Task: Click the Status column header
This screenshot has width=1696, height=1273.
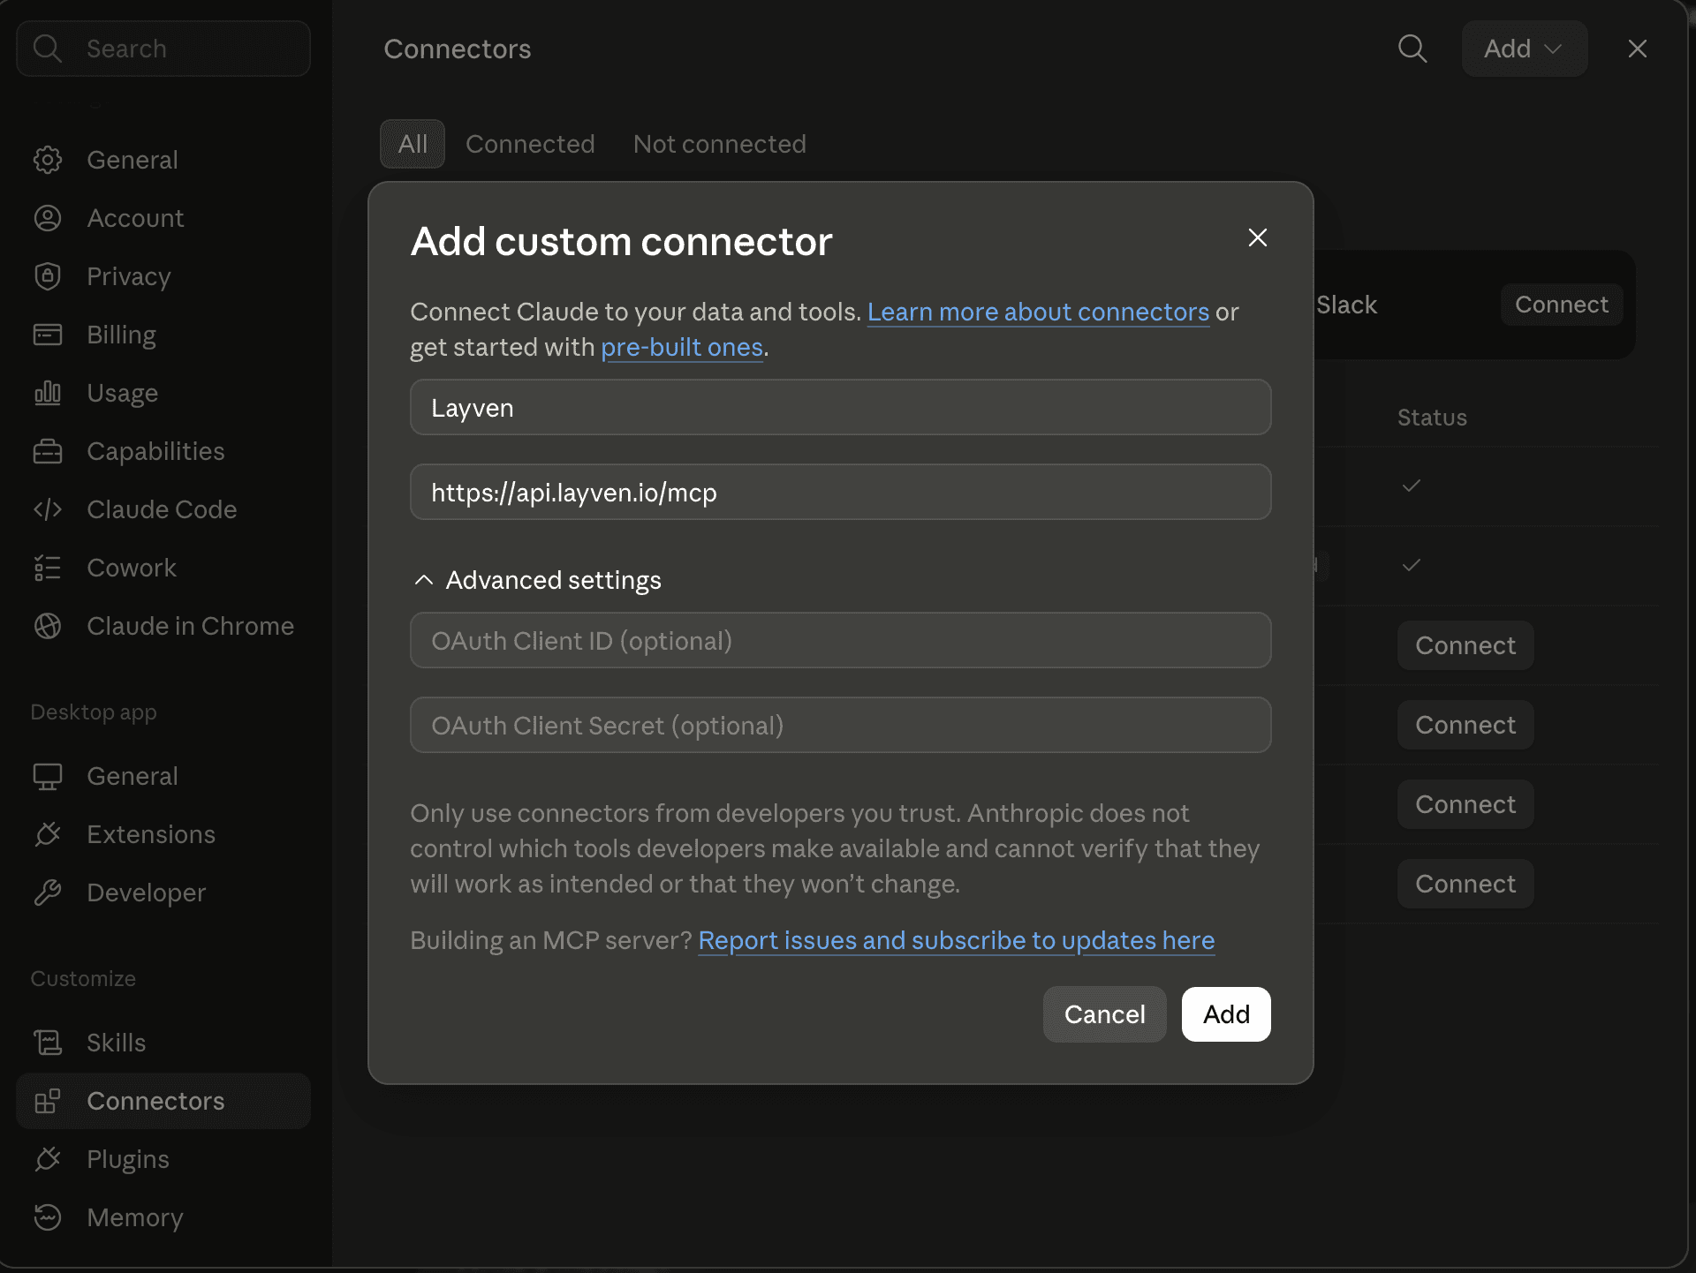Action: [1432, 418]
